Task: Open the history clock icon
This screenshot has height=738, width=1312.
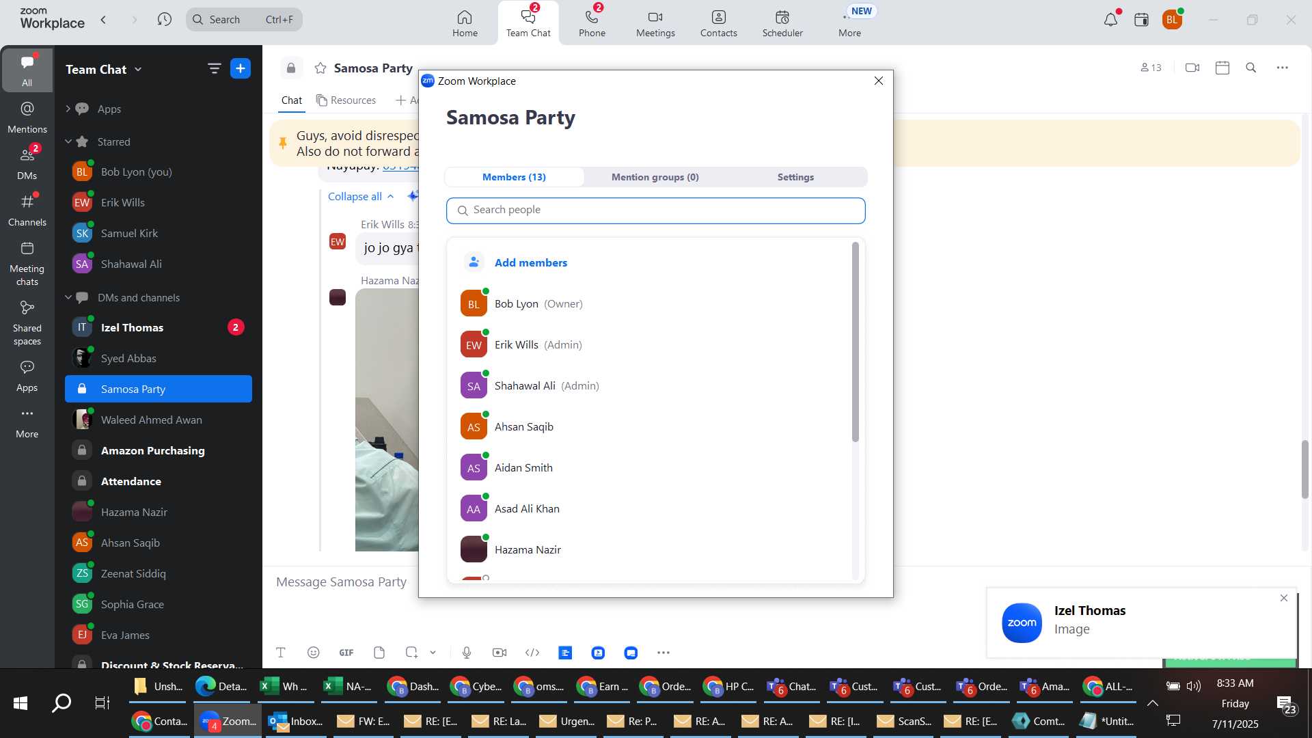Action: [x=164, y=20]
